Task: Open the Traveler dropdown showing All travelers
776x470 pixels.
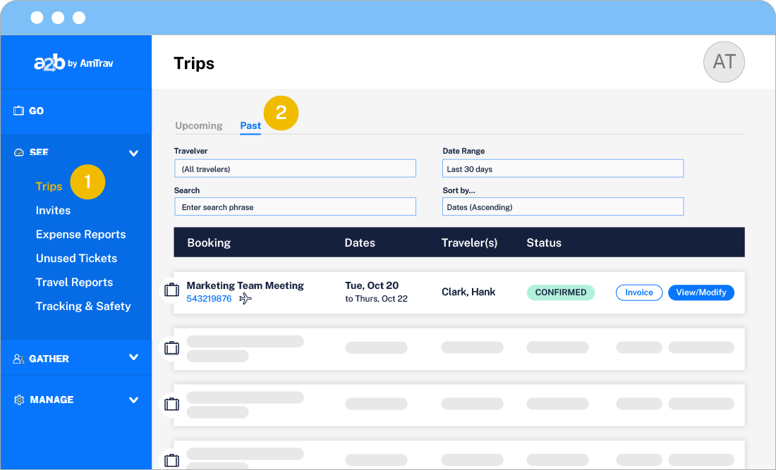Action: point(295,168)
